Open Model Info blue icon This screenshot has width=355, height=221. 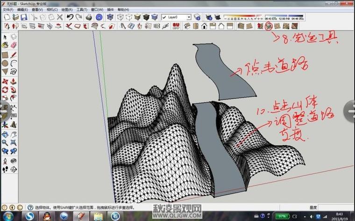click(x=99, y=17)
